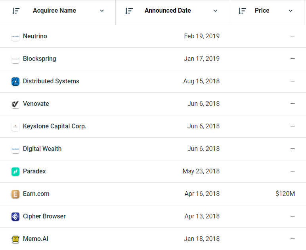Sort by Price column icon
306x250 pixels.
tap(242, 11)
